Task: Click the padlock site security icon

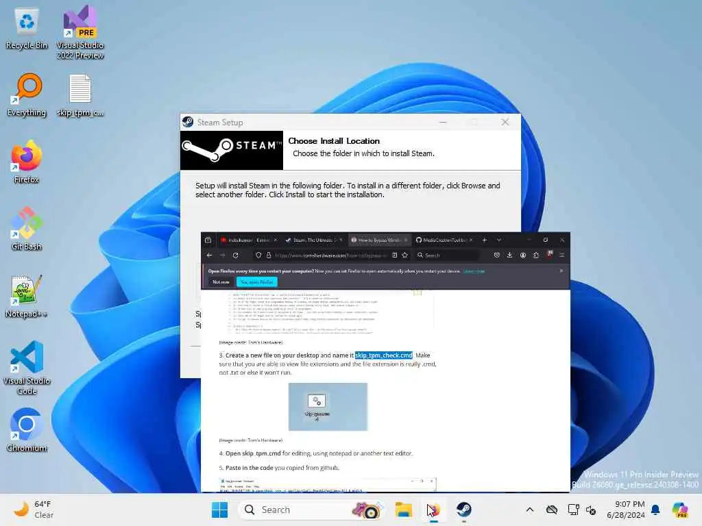Action: coord(269,255)
